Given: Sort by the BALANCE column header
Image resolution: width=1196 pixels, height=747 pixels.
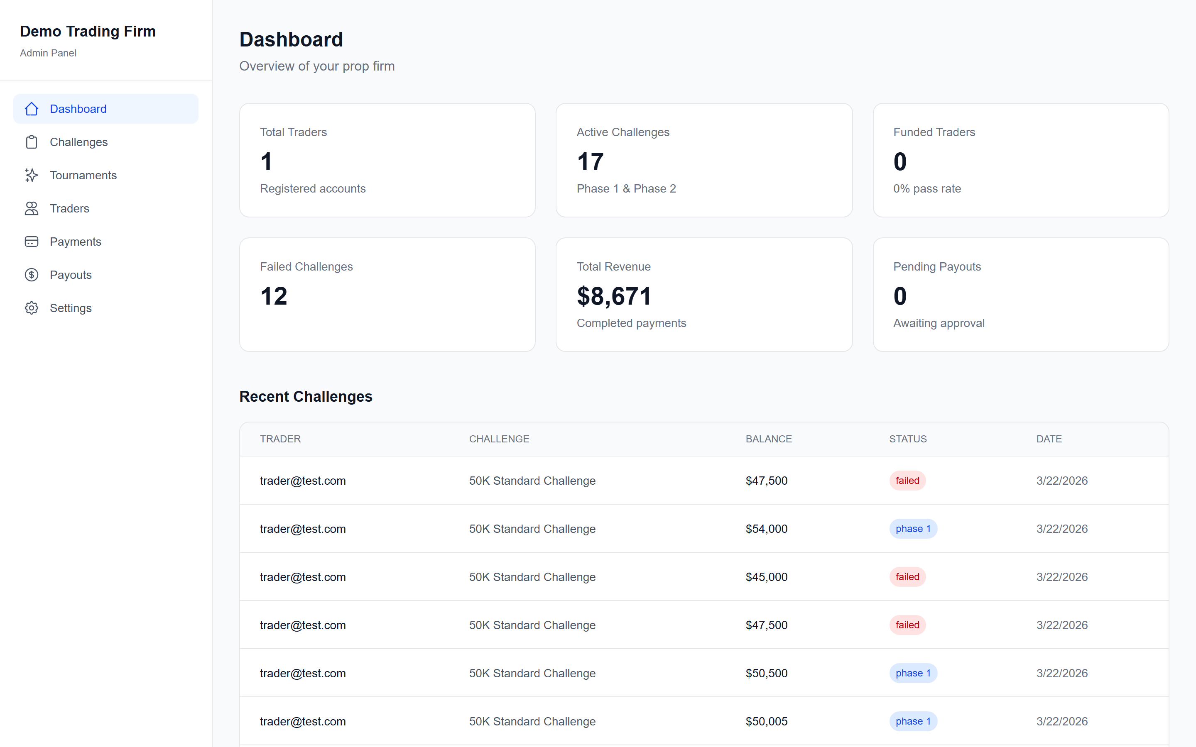Looking at the screenshot, I should click(x=769, y=439).
